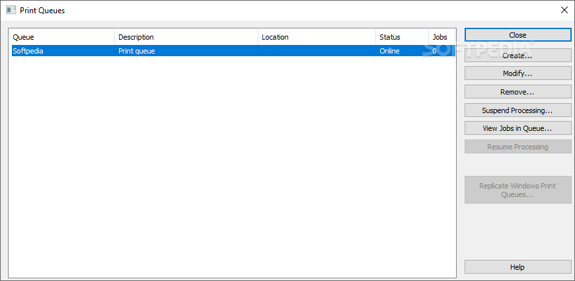Image resolution: width=575 pixels, height=281 pixels.
Task: Sort by the Location column header
Action: pos(317,37)
